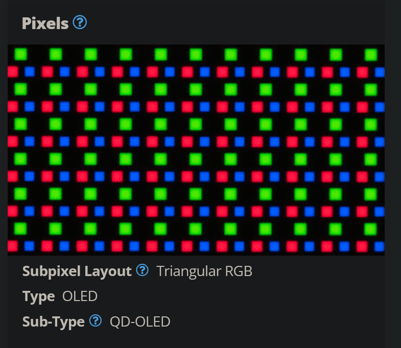The image size is (401, 348).
Task: Click the Subpixel Layout help question icon
Action: coord(142,270)
